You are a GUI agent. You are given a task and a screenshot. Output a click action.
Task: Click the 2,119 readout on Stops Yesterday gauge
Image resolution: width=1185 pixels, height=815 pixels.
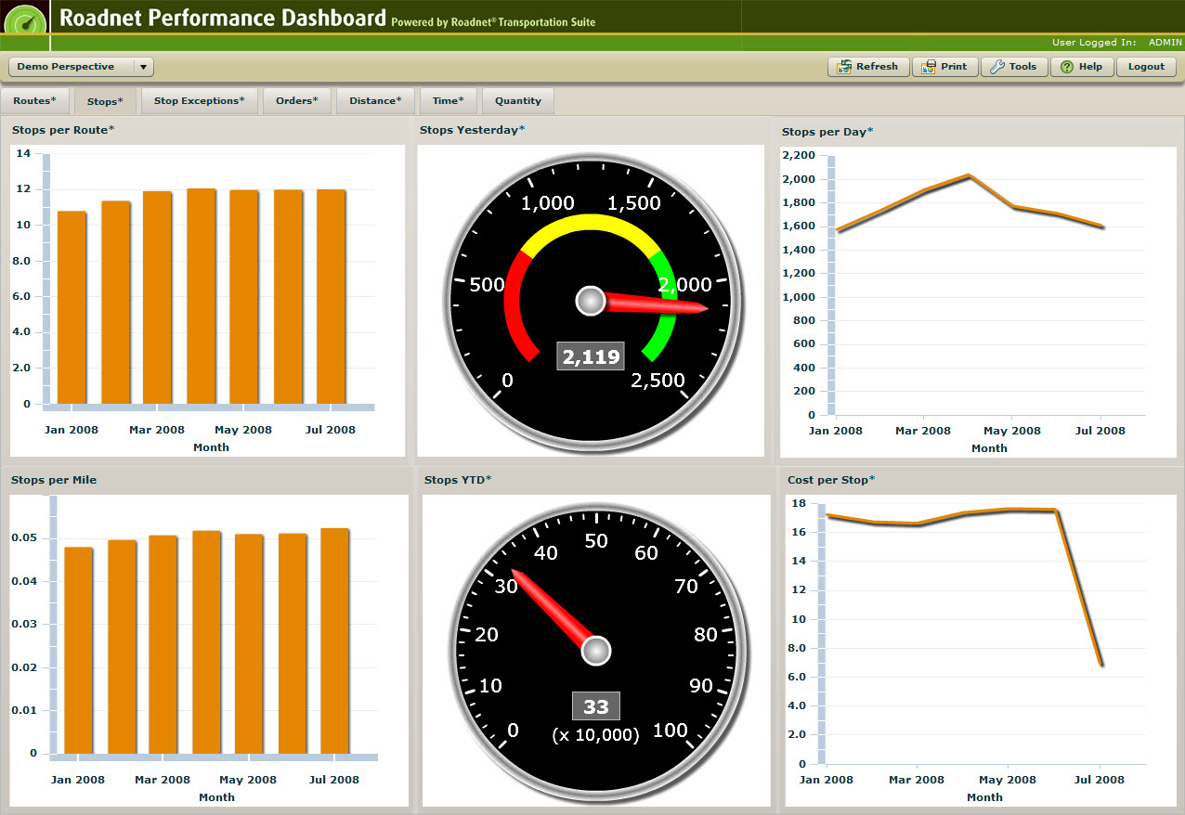point(591,356)
